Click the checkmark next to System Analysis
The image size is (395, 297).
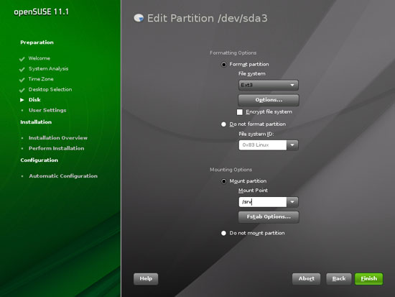[22, 69]
